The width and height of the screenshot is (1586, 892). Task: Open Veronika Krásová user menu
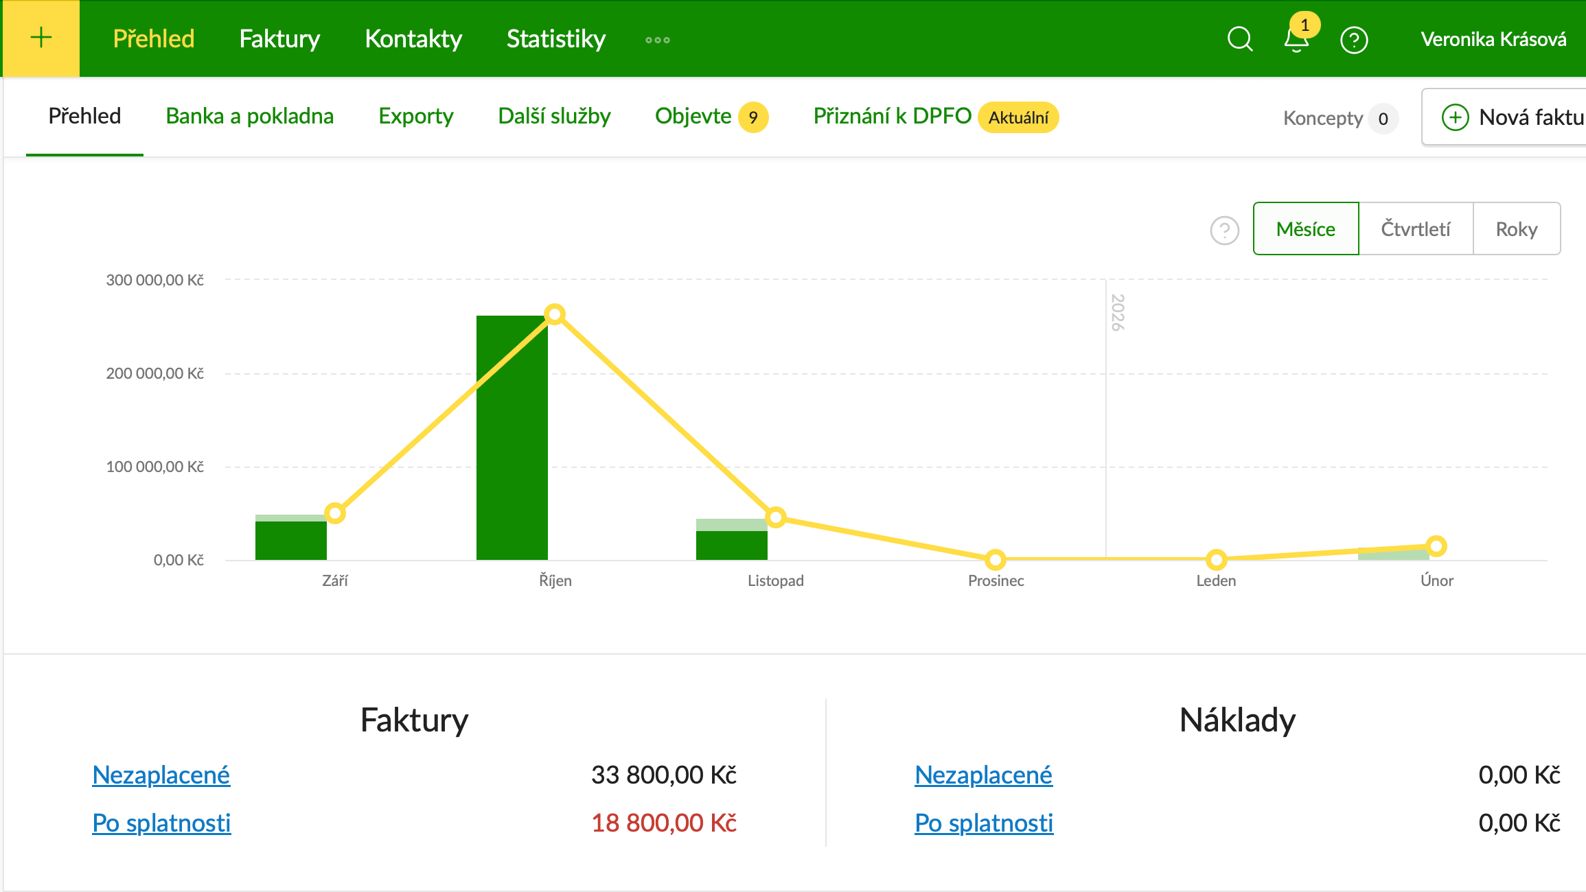[x=1493, y=39]
